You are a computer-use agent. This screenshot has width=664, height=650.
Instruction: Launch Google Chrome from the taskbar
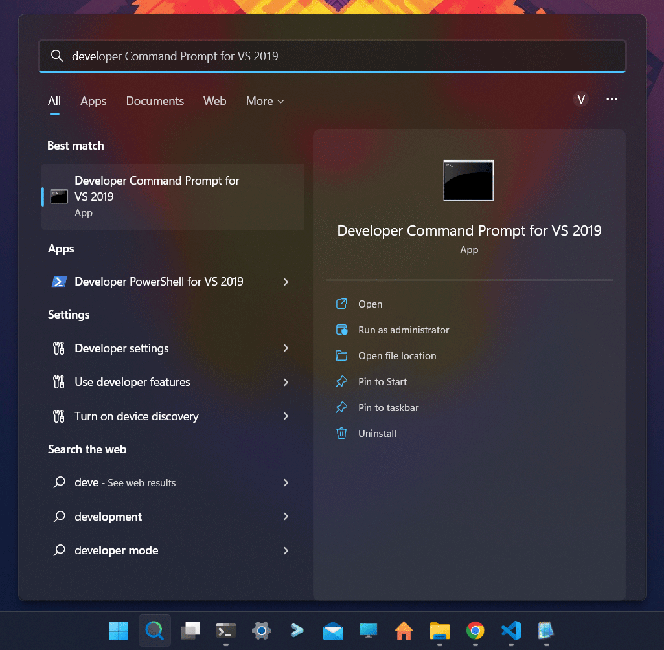475,631
